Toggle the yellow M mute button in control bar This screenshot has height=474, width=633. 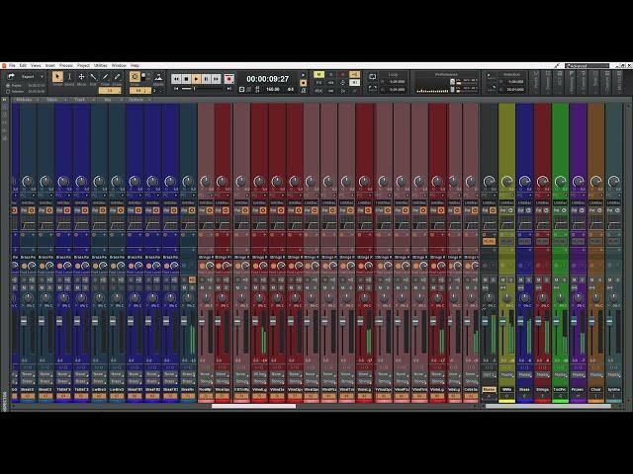point(318,75)
